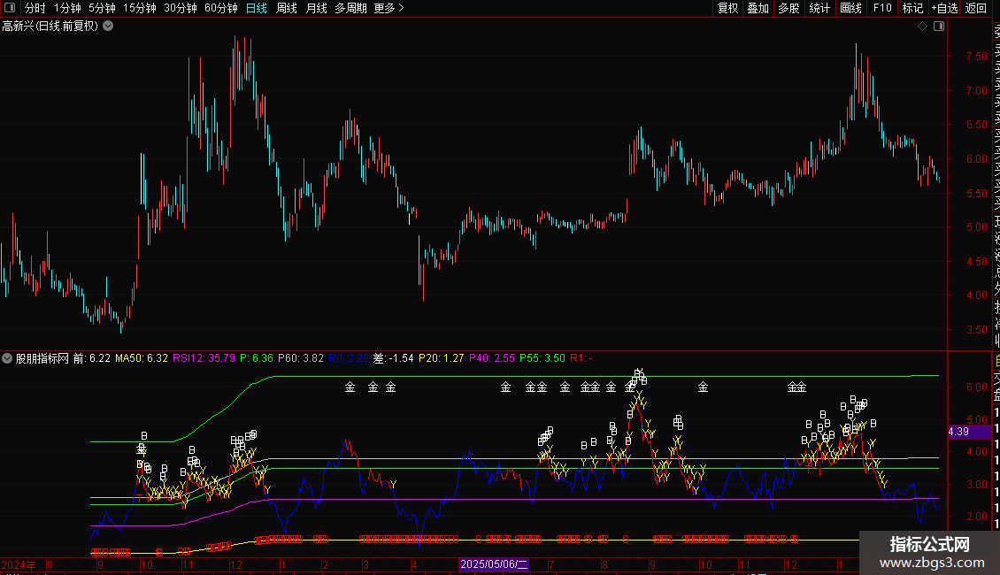Click the diamond marker icon
The height and width of the screenshot is (575, 1000).
[922, 27]
